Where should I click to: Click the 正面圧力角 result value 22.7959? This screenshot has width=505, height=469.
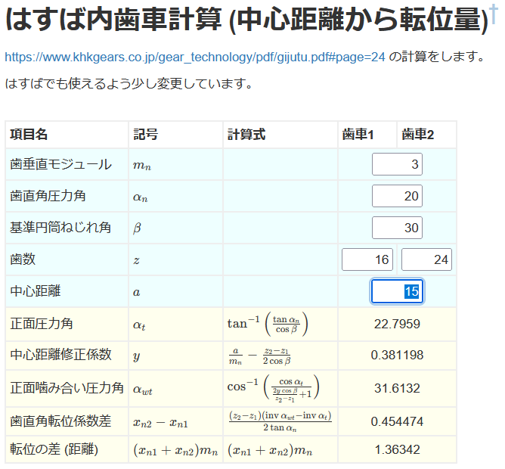[x=397, y=324]
